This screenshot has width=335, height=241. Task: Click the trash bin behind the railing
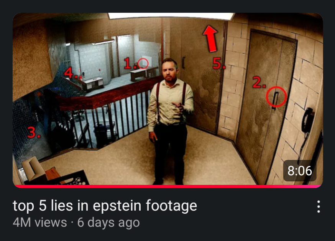point(101,135)
